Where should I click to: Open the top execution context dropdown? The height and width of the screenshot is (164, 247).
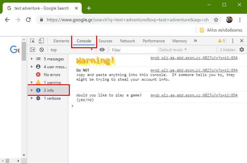coord(71,50)
